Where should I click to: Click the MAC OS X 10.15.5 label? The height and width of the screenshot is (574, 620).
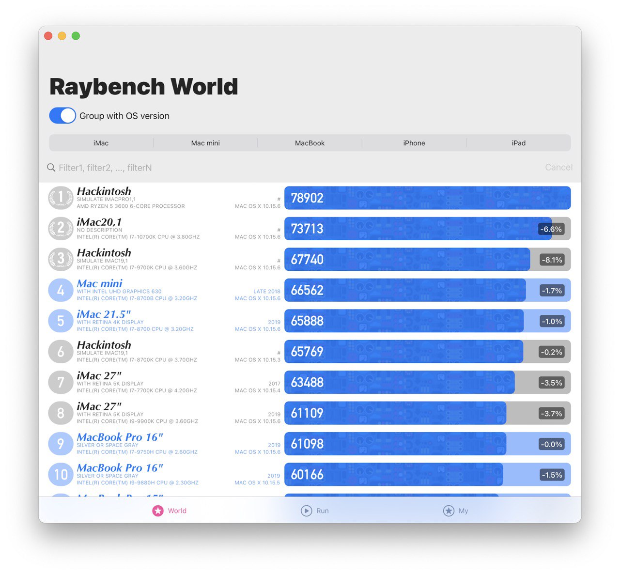tap(257, 482)
